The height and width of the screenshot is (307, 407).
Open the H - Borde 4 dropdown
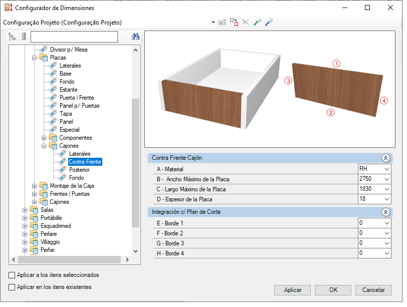point(387,253)
